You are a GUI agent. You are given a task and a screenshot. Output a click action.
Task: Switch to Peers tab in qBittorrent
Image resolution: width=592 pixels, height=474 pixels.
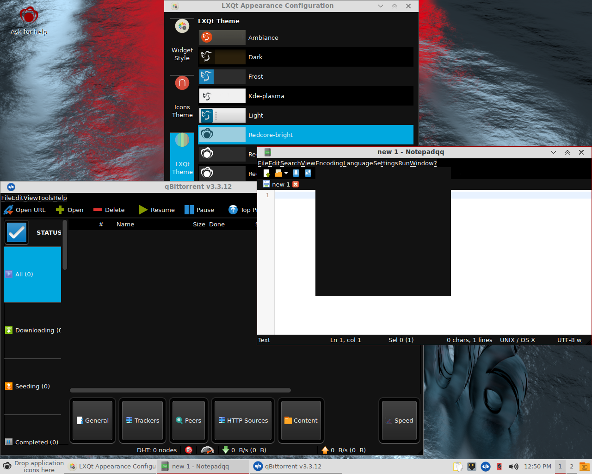point(189,420)
